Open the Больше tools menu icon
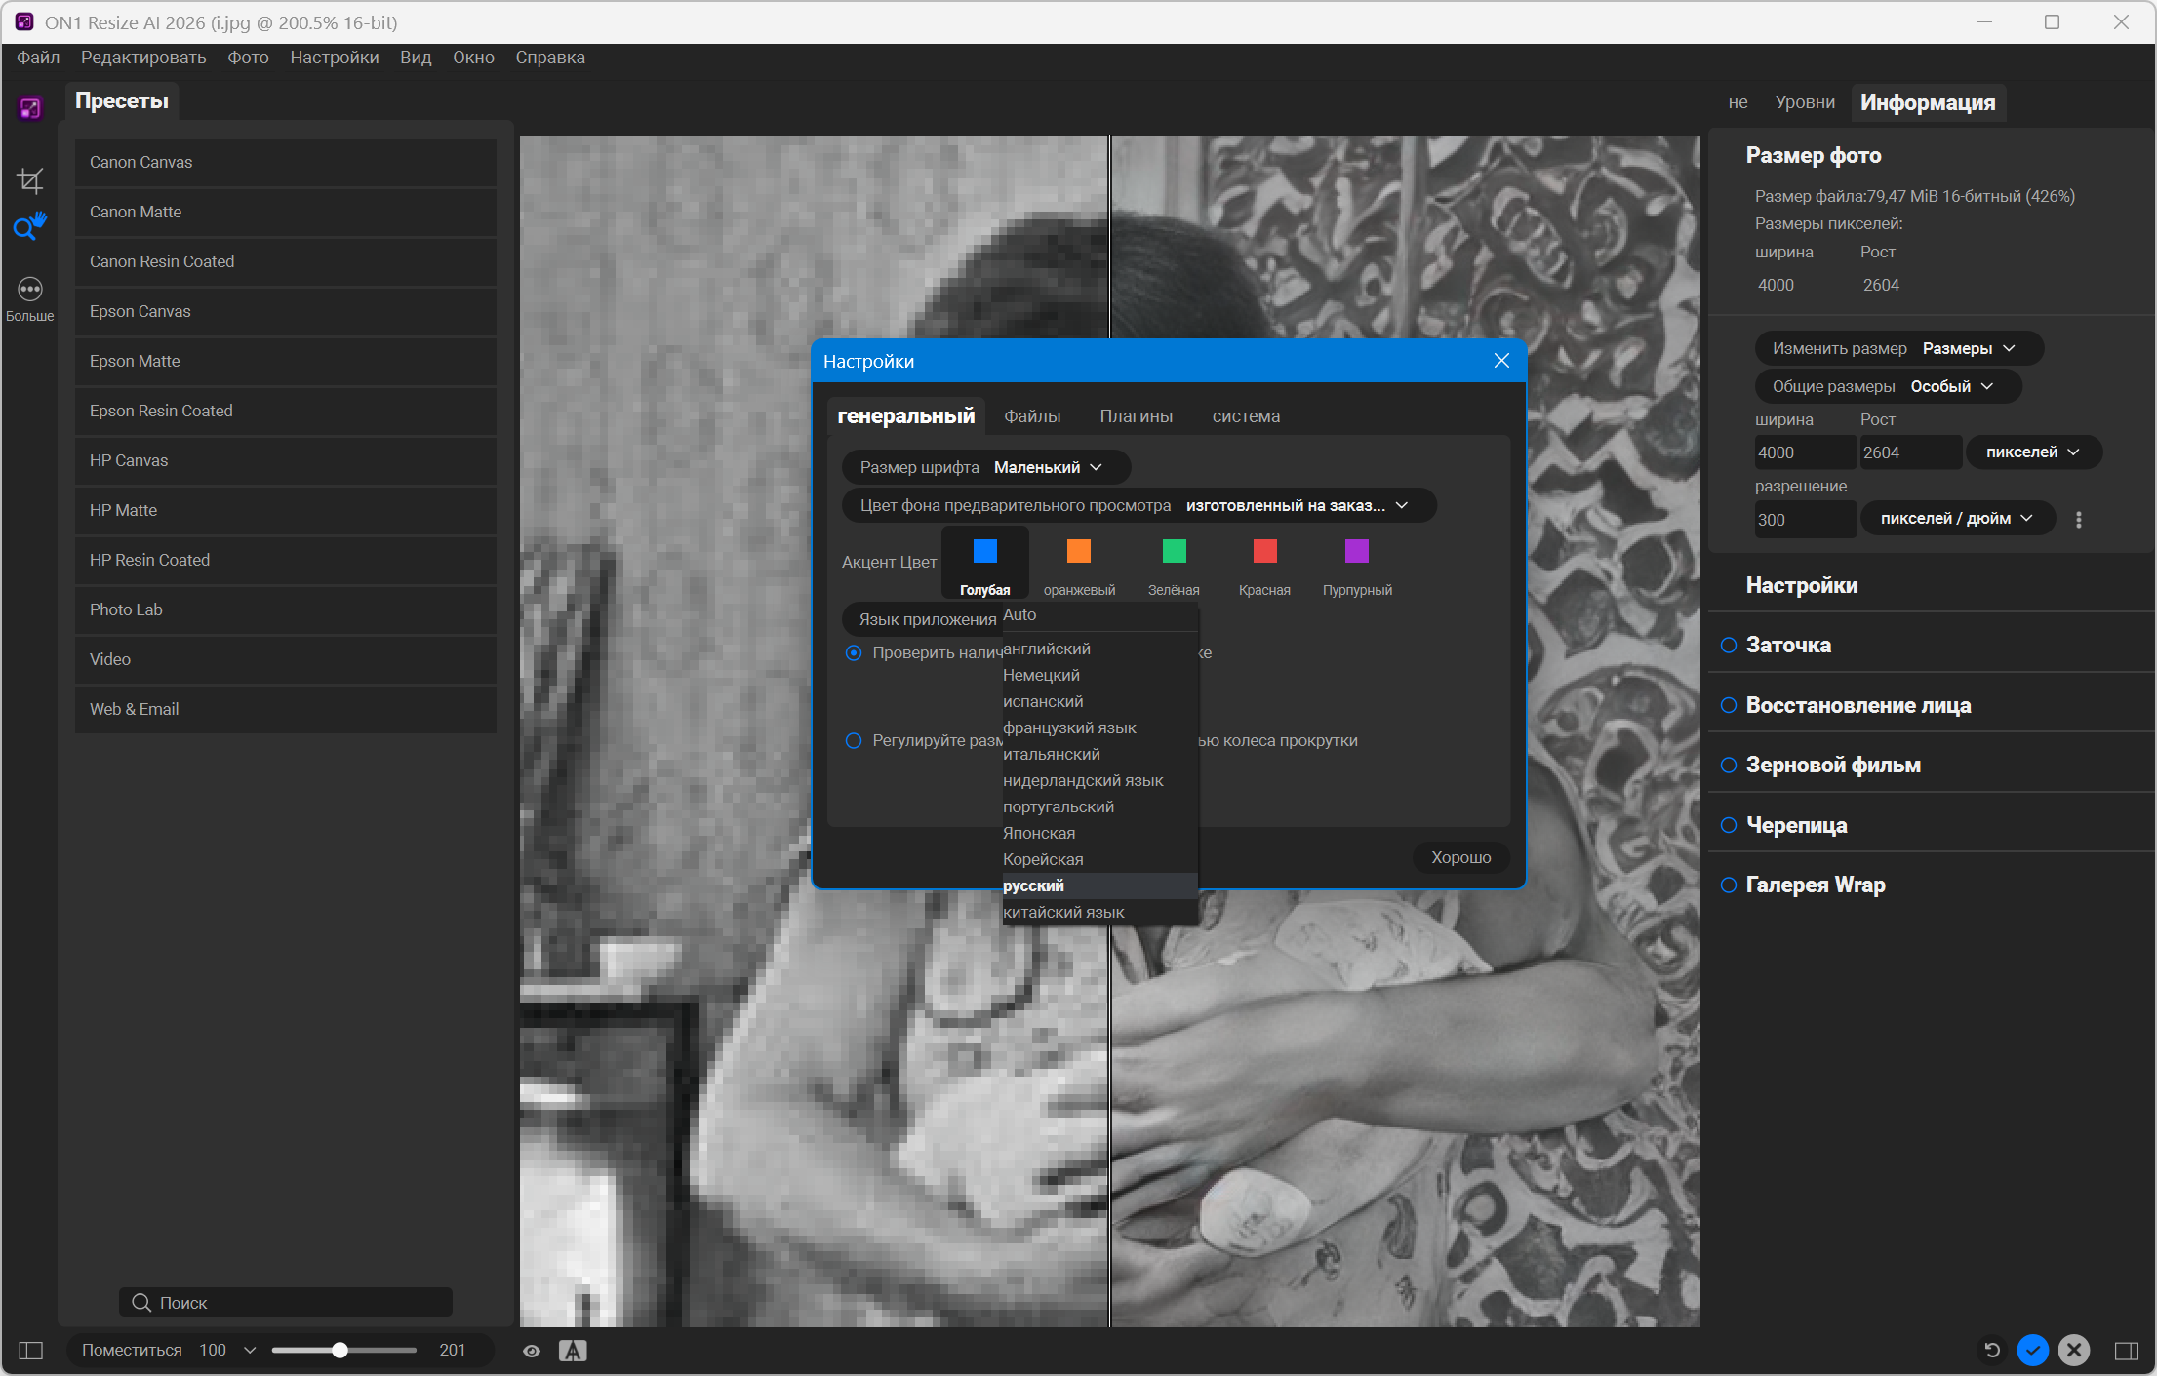Image resolution: width=2157 pixels, height=1376 pixels. point(30,290)
